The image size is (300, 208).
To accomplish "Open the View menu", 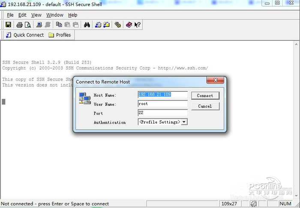I will pos(36,15).
